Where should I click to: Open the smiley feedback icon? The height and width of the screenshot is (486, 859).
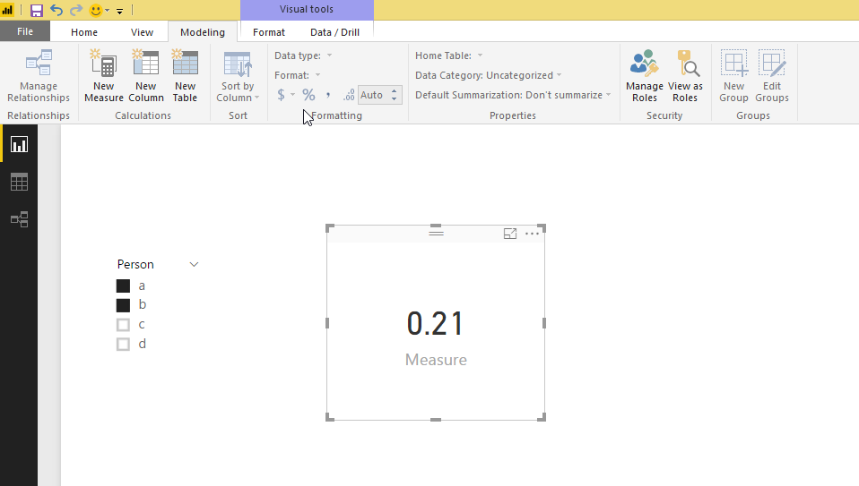(96, 10)
